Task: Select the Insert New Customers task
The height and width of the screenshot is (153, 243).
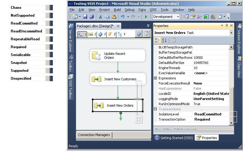Action: tap(118, 79)
